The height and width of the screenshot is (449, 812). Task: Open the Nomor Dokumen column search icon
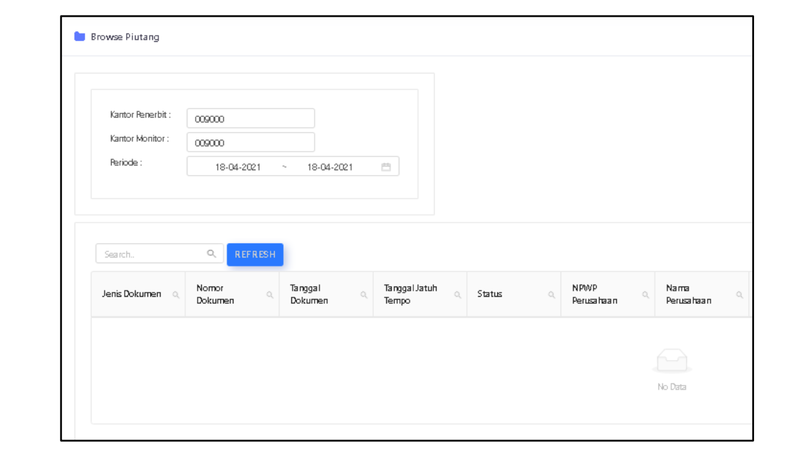[270, 294]
